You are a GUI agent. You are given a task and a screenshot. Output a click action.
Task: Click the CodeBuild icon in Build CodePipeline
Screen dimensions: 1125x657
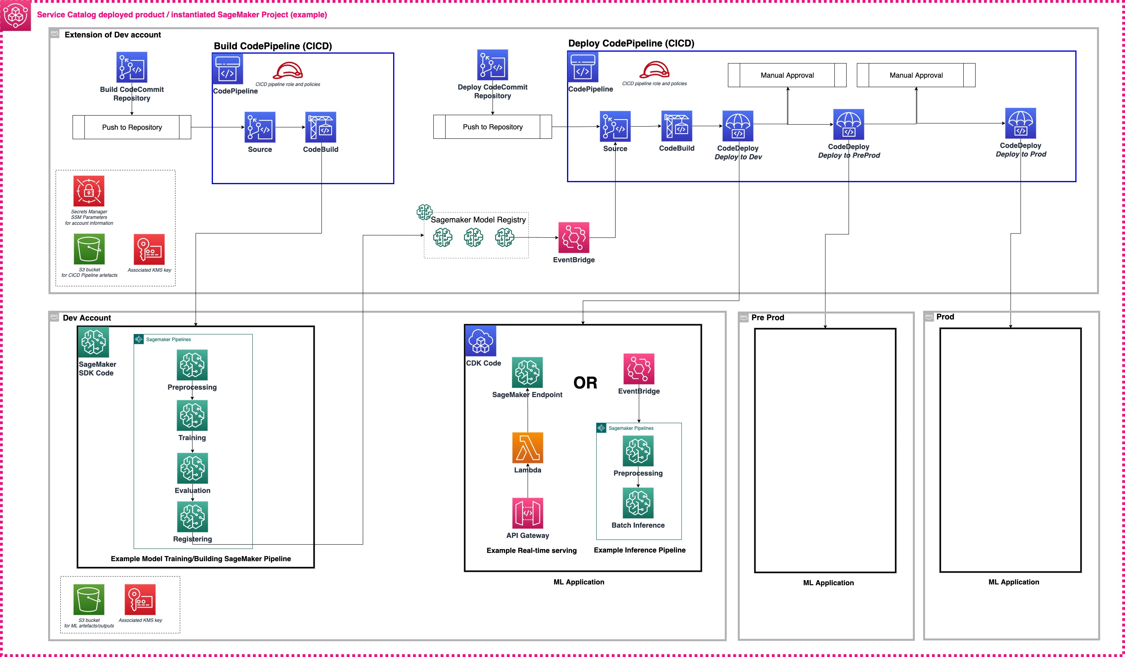[321, 127]
